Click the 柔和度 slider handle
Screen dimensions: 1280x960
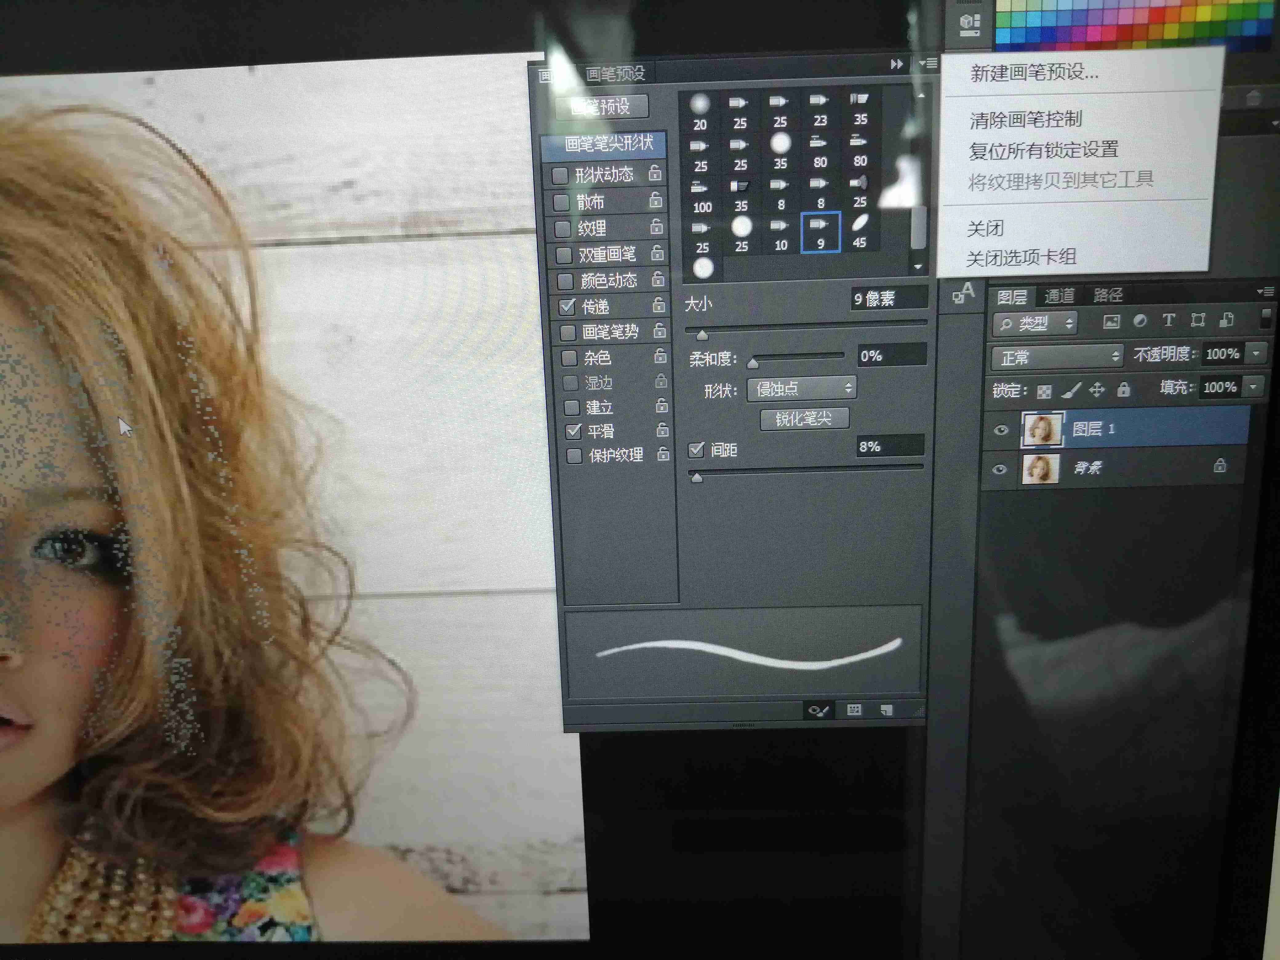753,363
